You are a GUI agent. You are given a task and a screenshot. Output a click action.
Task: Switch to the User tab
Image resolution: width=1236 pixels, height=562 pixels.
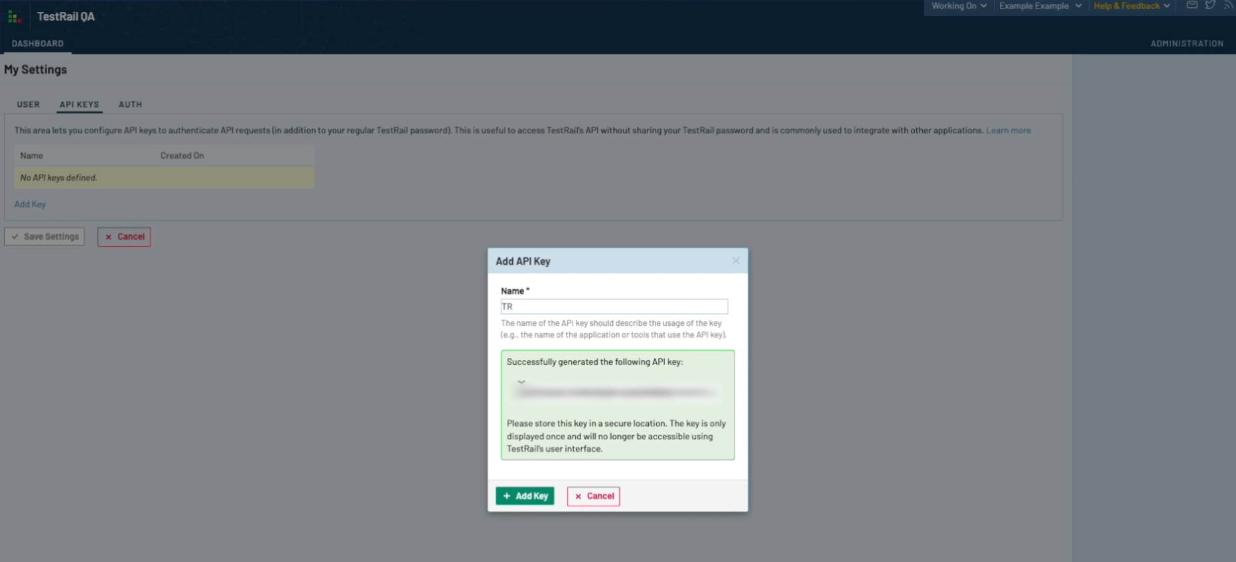[x=29, y=104]
